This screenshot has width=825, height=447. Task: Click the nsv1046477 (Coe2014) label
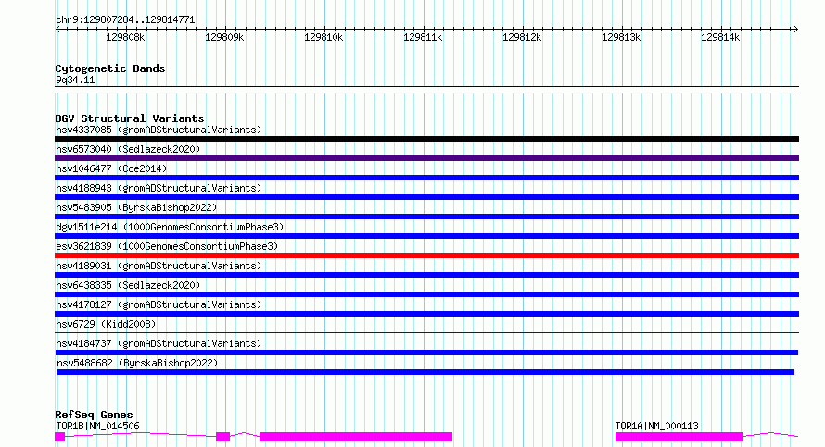111,168
